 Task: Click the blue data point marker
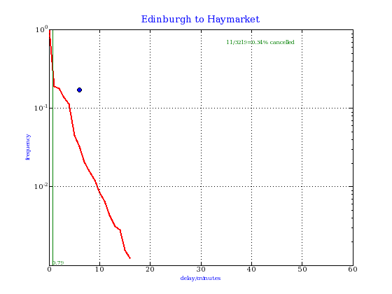point(79,90)
